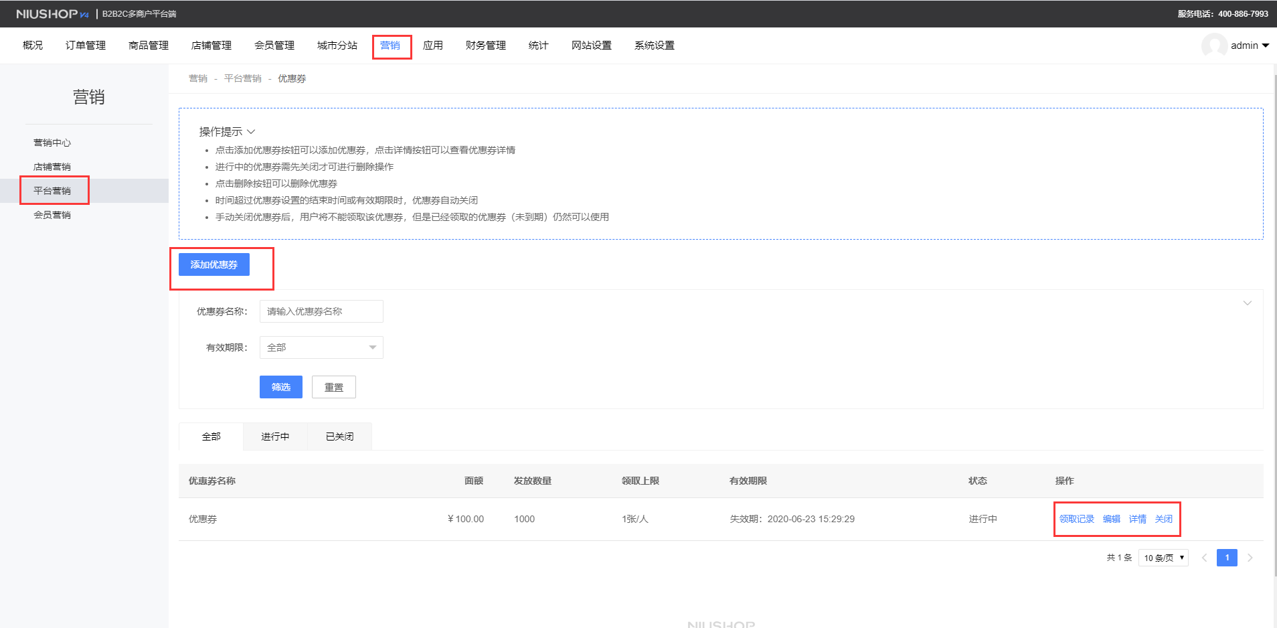Switch to the 已关闭 tab
This screenshot has height=628, width=1277.
click(339, 437)
